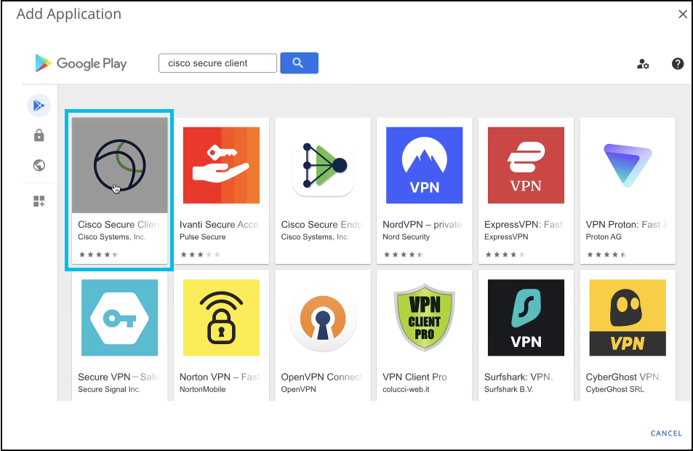Click the NortonMobile developer name
This screenshot has width=693, height=451.
[202, 390]
